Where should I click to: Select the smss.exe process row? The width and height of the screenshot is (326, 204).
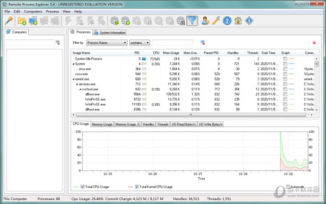click(x=193, y=69)
